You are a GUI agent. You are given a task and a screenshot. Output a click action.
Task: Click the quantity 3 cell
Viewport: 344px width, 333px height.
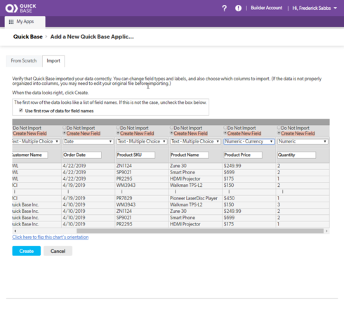tap(303, 204)
